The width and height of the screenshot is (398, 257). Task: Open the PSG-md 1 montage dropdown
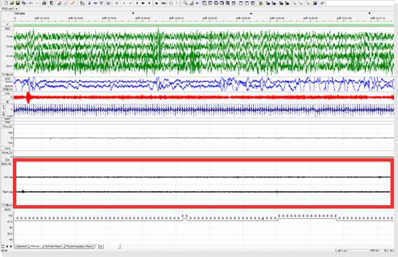(x=10, y=9)
